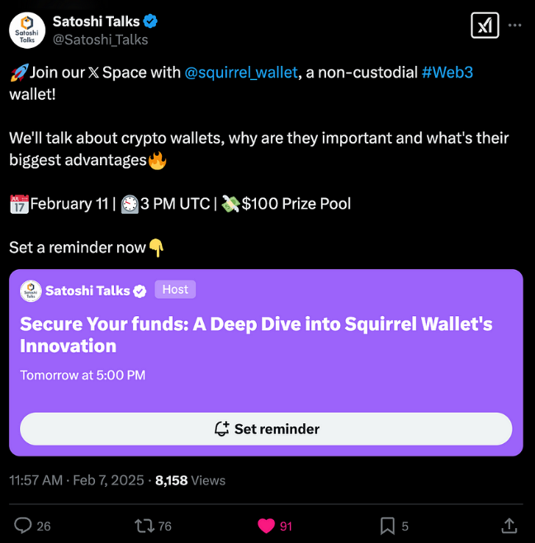Screen dimensions: 535x543
Task: Click the Host label badge
Action: [175, 290]
